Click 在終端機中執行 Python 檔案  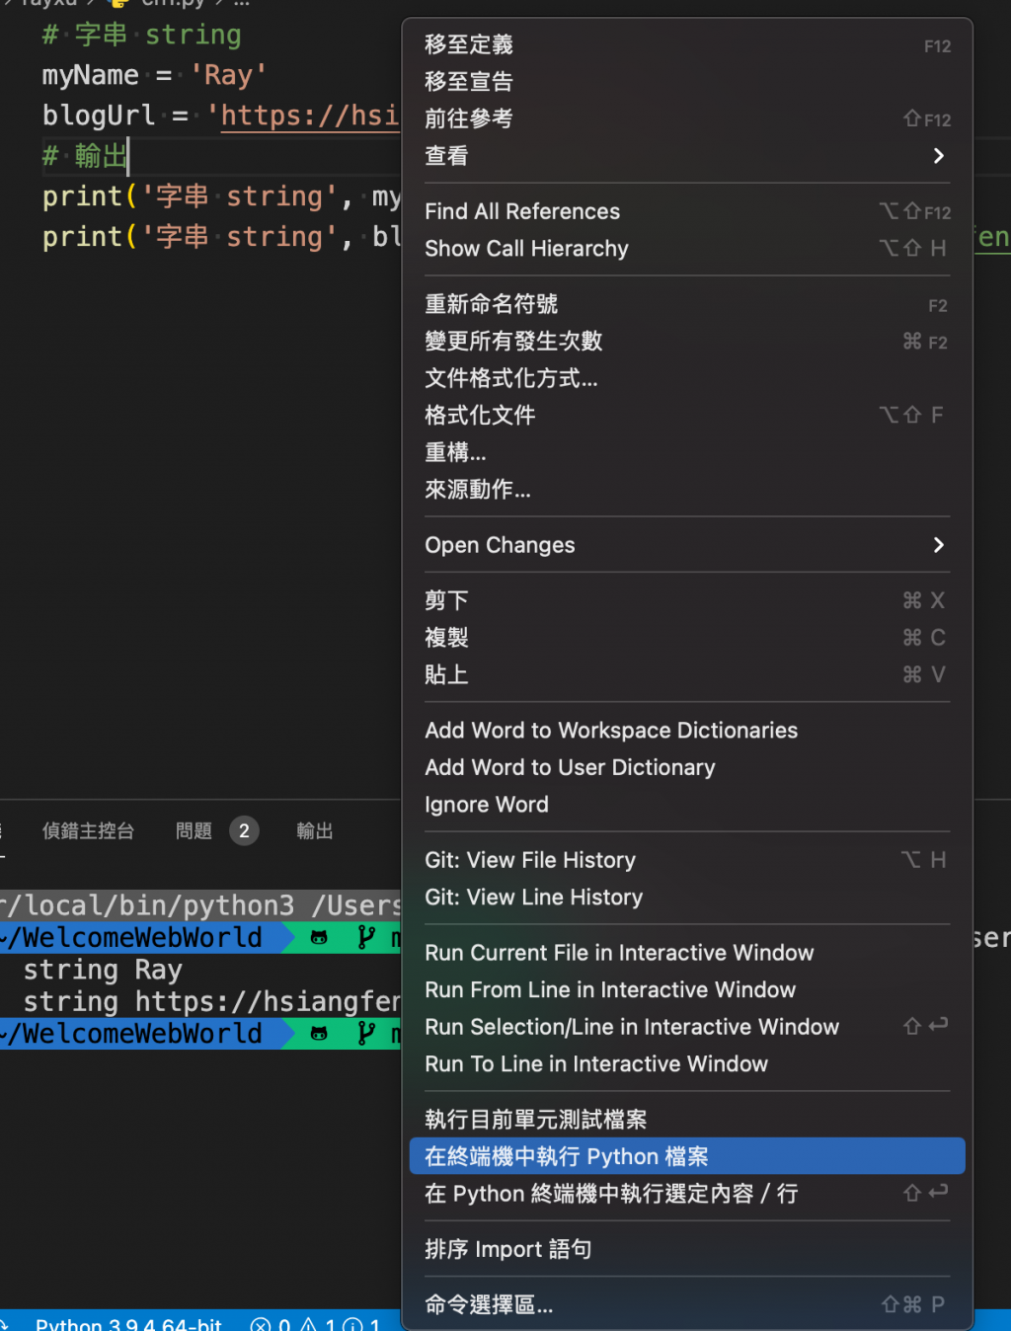pyautogui.click(x=687, y=1156)
